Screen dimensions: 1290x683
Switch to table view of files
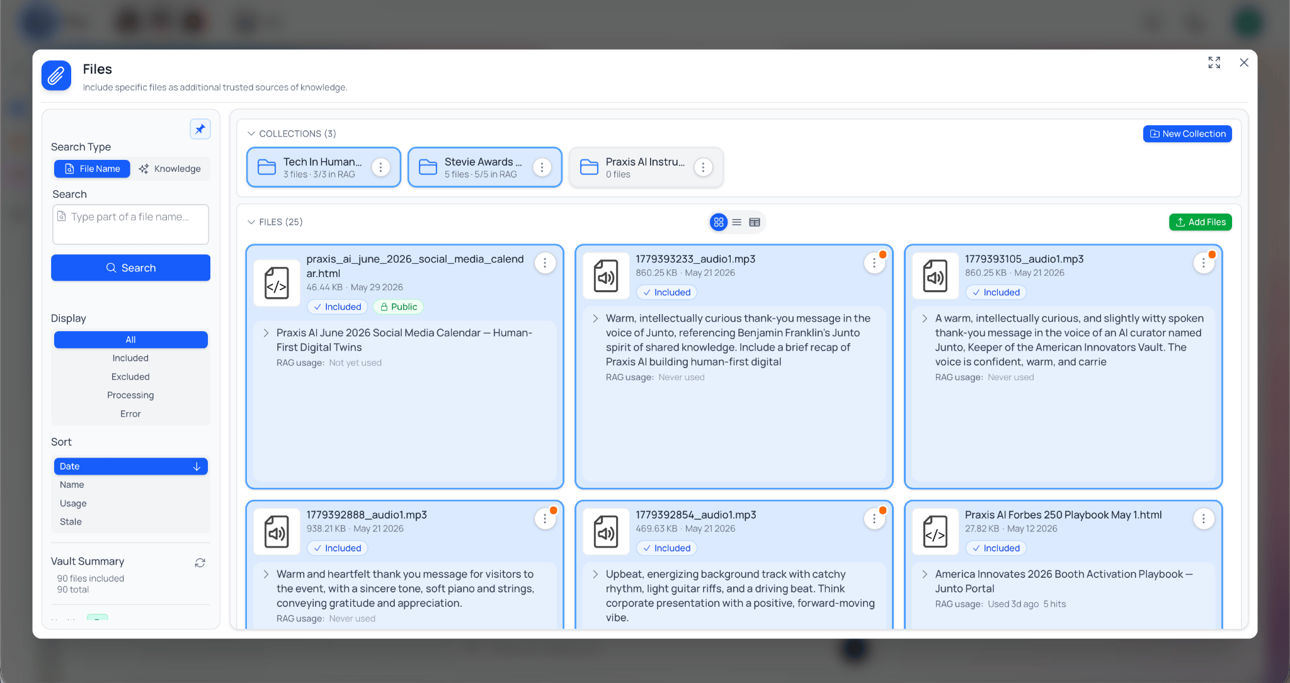point(755,222)
